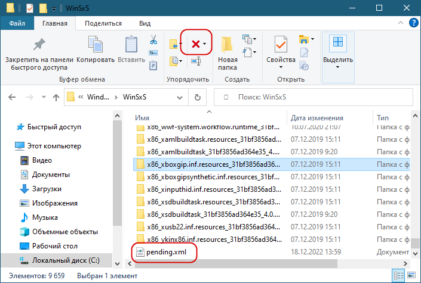Click the Properties quick access toolbar icon
Viewport: 421px width, 283px height.
click(30, 8)
